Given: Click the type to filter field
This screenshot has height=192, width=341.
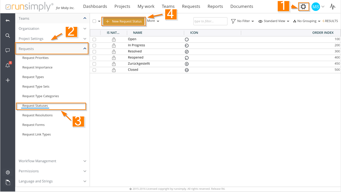Looking at the screenshot, I should point(210,21).
